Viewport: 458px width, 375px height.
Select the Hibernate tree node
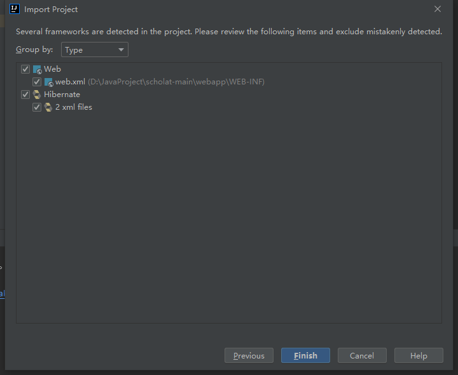pyautogui.click(x=62, y=95)
